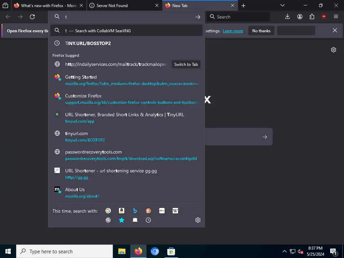The width and height of the screenshot is (344, 258).
Task: Reload the current page
Action: (x=32, y=17)
